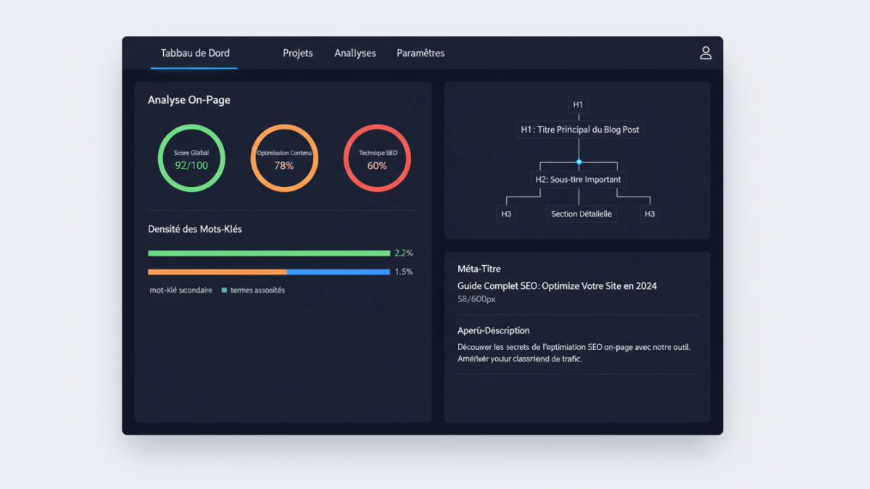The height and width of the screenshot is (489, 870).
Task: Click the right H3 node
Action: point(650,214)
